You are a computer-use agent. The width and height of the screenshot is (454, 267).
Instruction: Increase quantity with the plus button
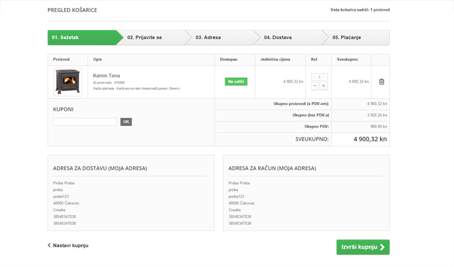click(323, 86)
